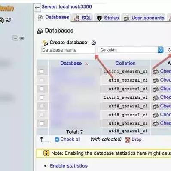Open navigation panel settings gear icon

coord(2,20)
